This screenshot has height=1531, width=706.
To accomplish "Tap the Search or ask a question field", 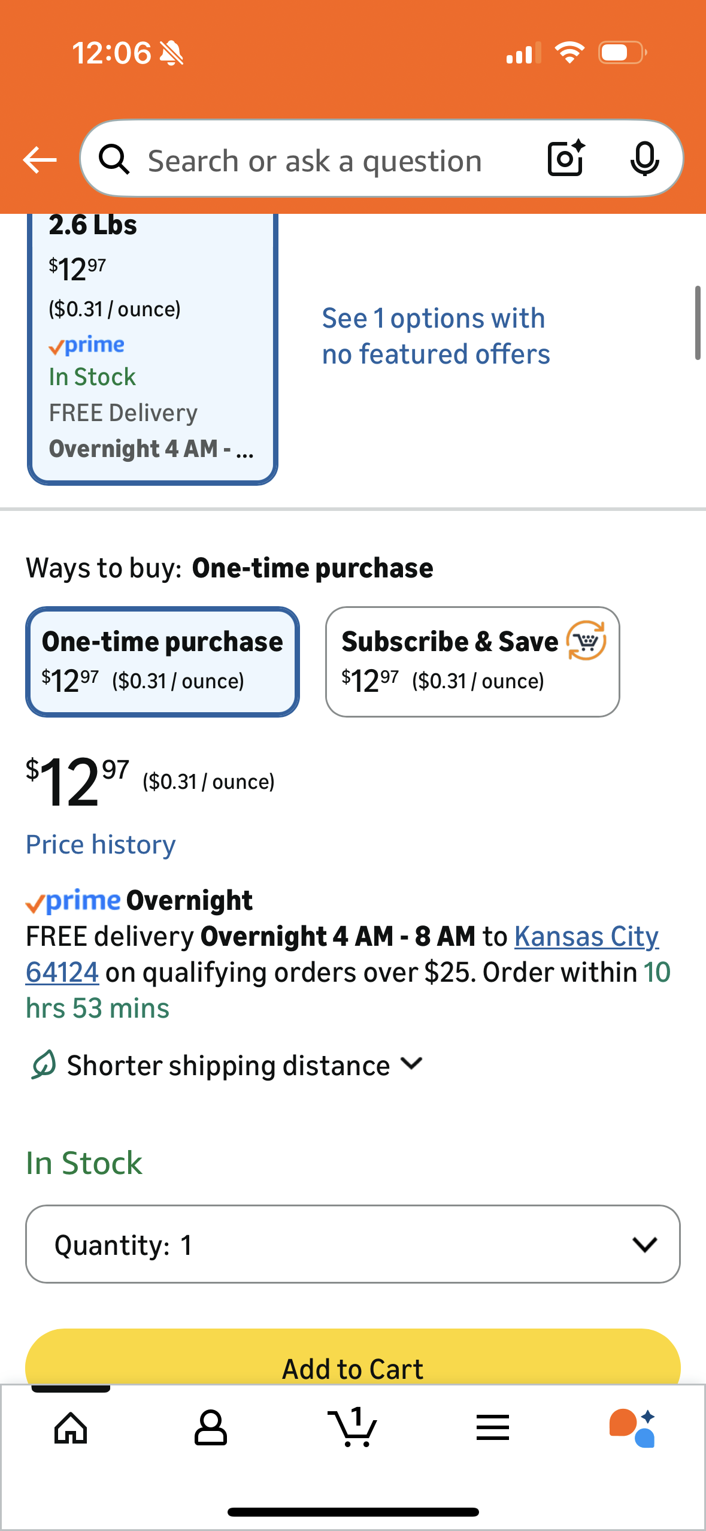I will point(315,161).
